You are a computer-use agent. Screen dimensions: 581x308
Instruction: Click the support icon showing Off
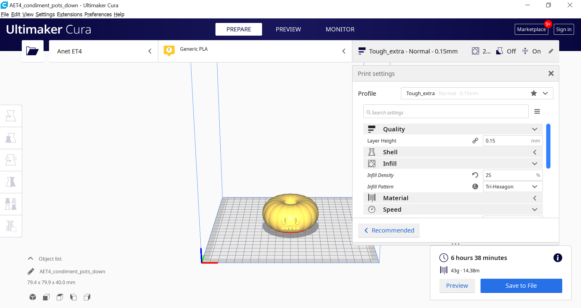coord(500,51)
